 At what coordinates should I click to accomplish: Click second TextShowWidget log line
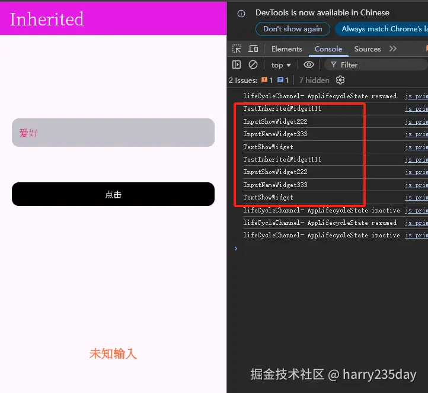click(268, 197)
